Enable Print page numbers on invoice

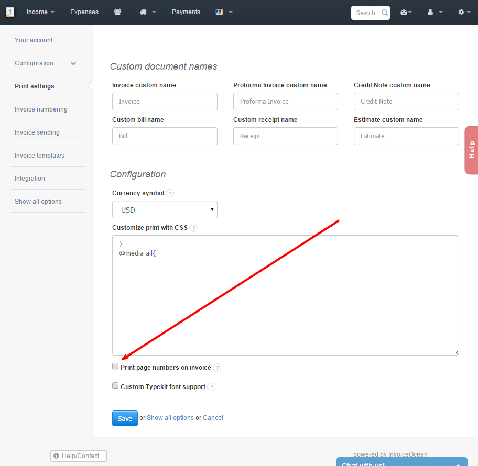point(115,366)
